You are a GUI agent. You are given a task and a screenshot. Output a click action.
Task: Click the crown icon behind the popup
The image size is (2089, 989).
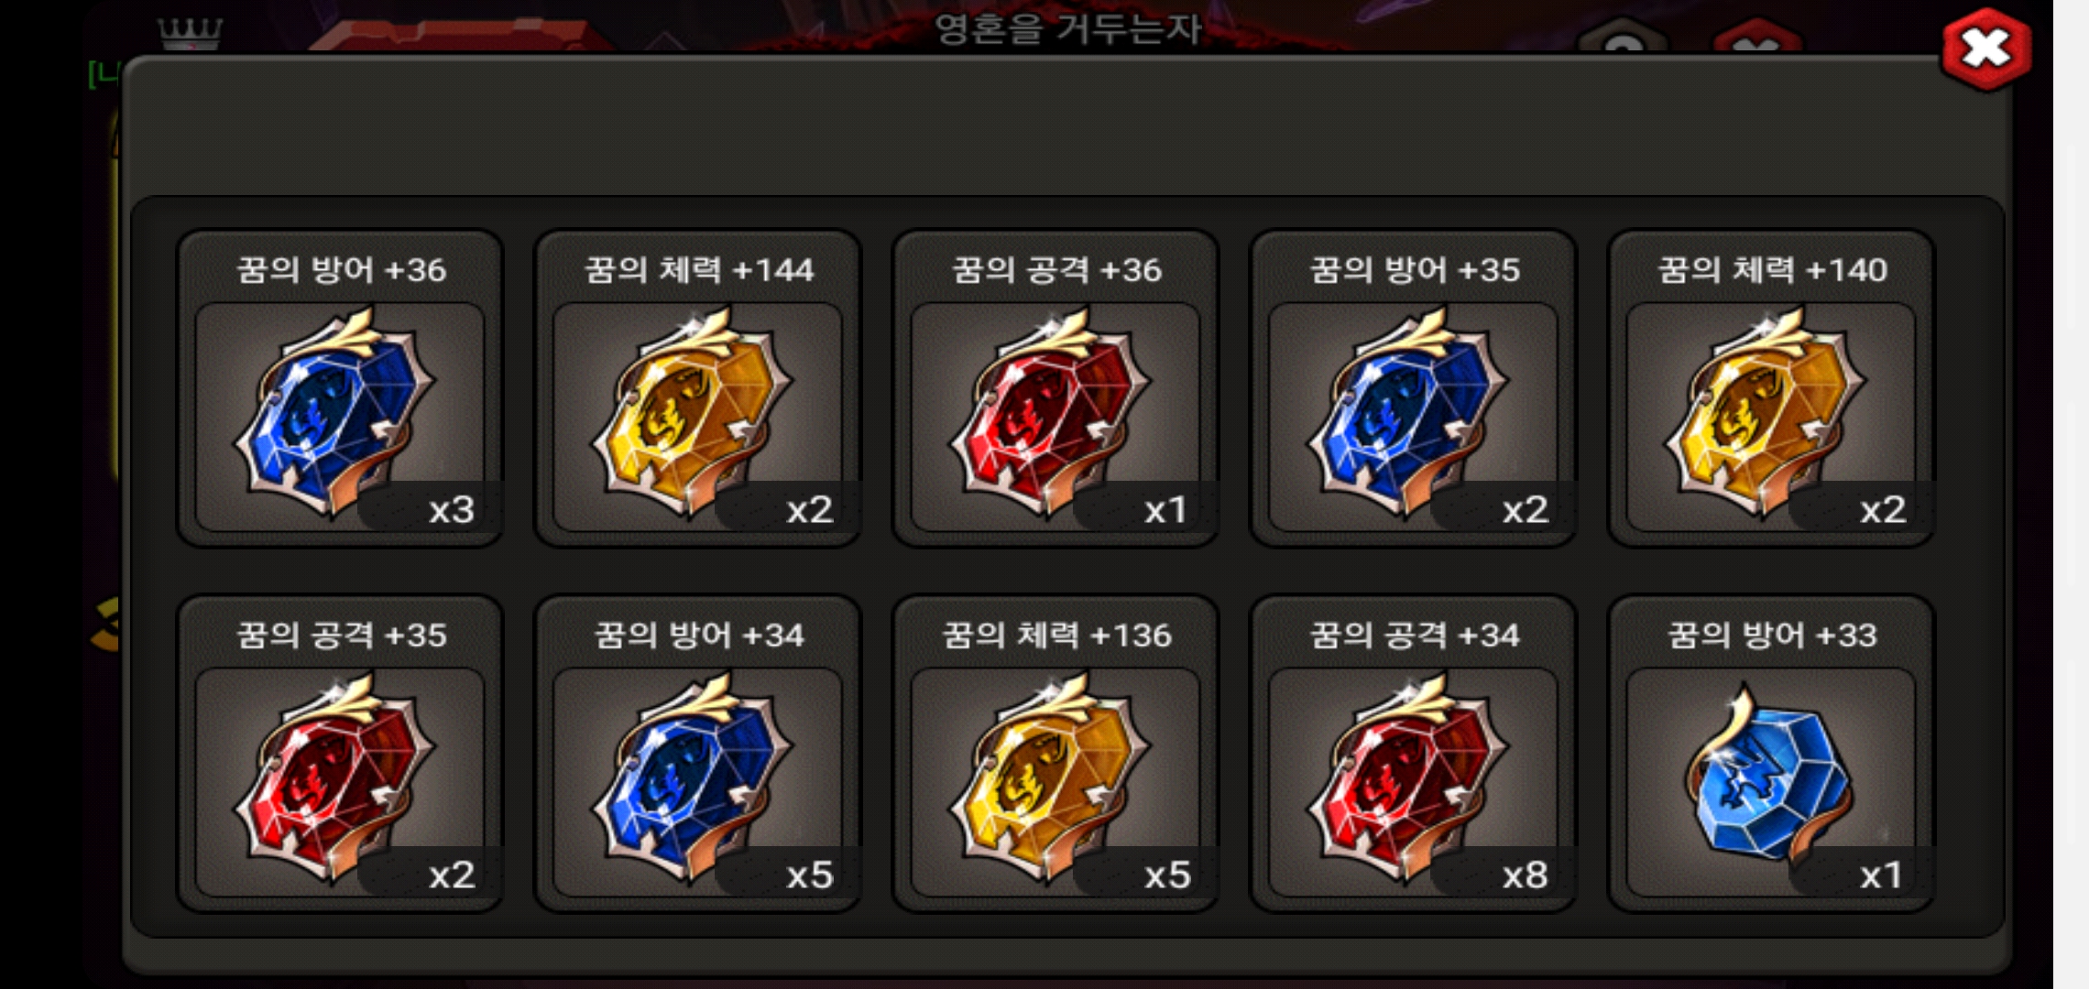pyautogui.click(x=190, y=35)
